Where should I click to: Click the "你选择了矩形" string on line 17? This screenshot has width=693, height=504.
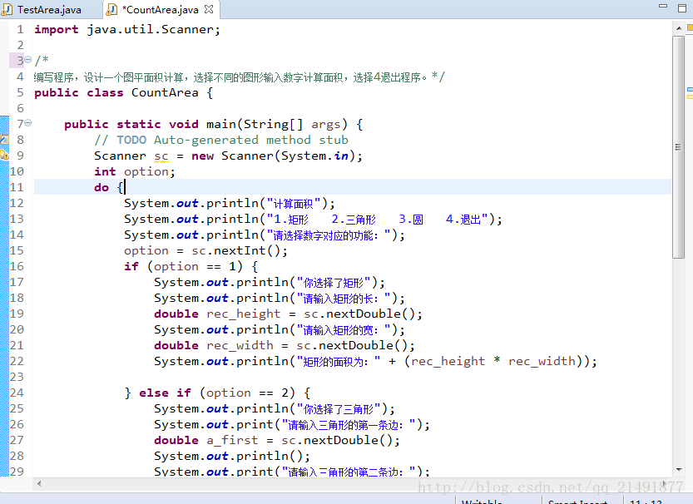[x=334, y=283]
